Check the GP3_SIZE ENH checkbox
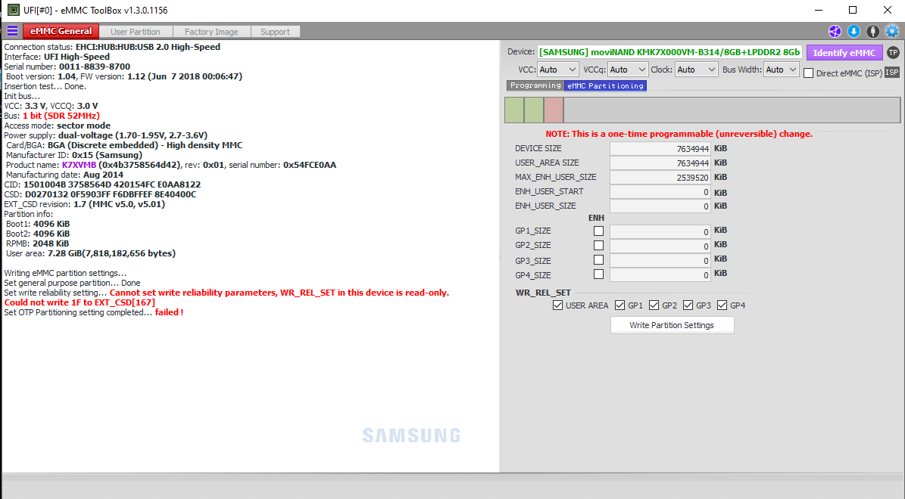The width and height of the screenshot is (905, 499). (598, 260)
